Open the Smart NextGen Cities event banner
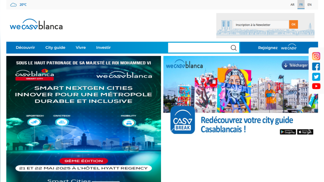 tap(83, 119)
